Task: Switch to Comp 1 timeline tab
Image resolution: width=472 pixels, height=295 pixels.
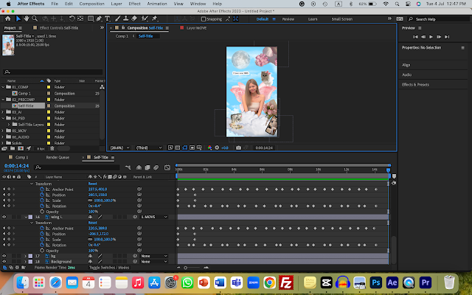Action: pyautogui.click(x=21, y=157)
